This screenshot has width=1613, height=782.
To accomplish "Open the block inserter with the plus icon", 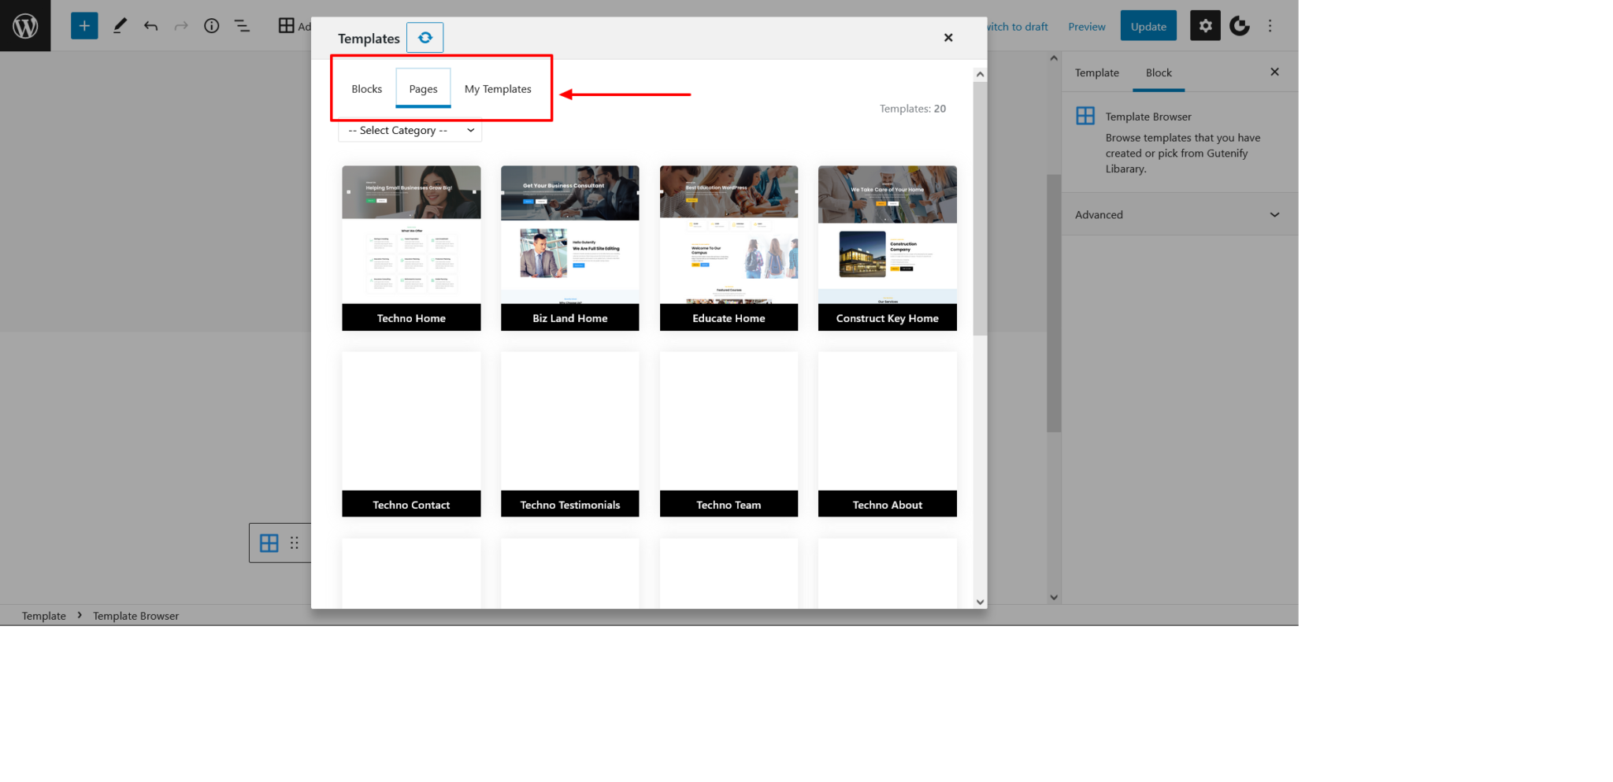I will pos(84,25).
